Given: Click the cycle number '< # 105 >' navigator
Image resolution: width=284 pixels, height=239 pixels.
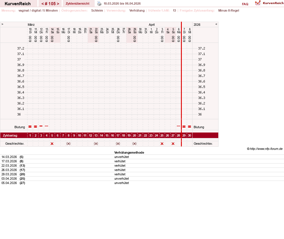Looking at the screenshot, I should 50,4.
